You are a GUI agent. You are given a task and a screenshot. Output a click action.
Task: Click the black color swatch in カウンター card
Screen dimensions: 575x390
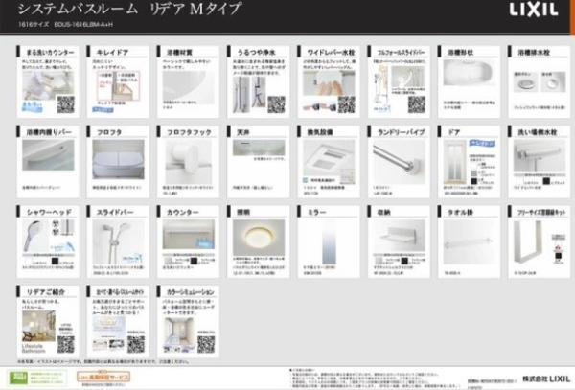coord(195,261)
